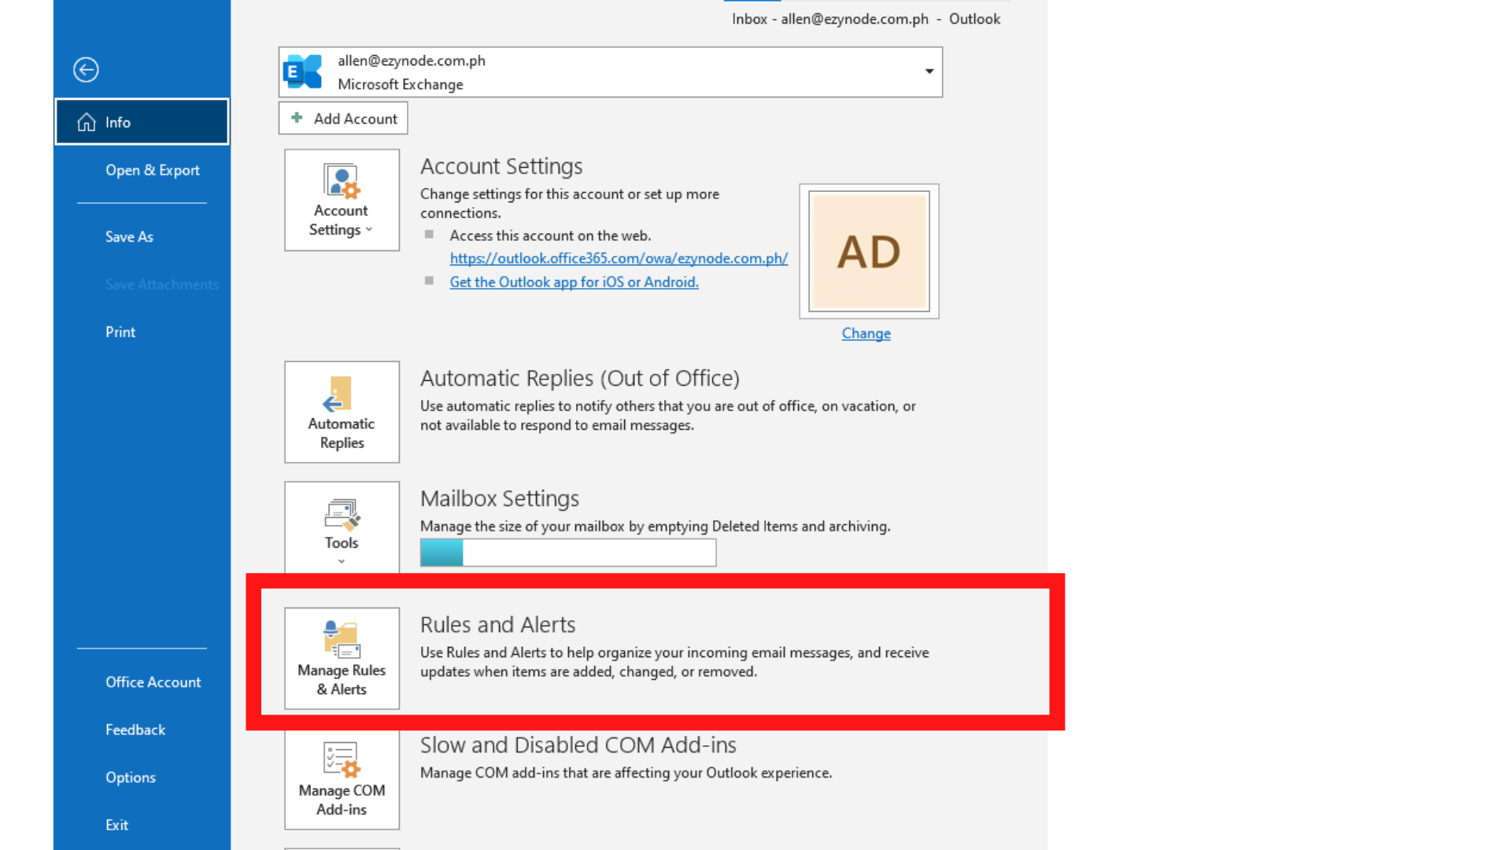Expand the Tools button chevron

tap(342, 561)
